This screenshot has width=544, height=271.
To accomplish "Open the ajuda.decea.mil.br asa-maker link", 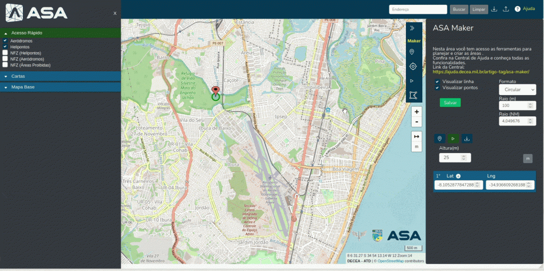I will click(x=481, y=72).
